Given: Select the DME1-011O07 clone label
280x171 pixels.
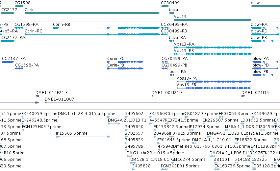Looking at the screenshot, I should click(x=60, y=99).
